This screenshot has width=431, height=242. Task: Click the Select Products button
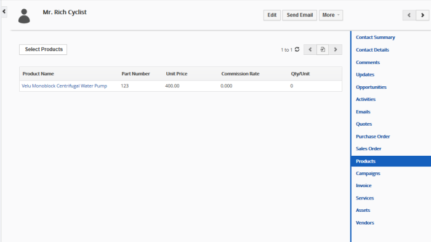click(x=43, y=49)
